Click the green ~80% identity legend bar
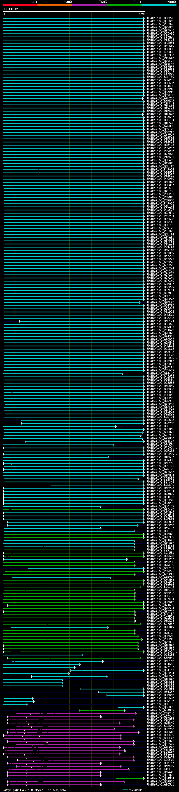The height and width of the screenshot is (792, 179). [124, 5]
